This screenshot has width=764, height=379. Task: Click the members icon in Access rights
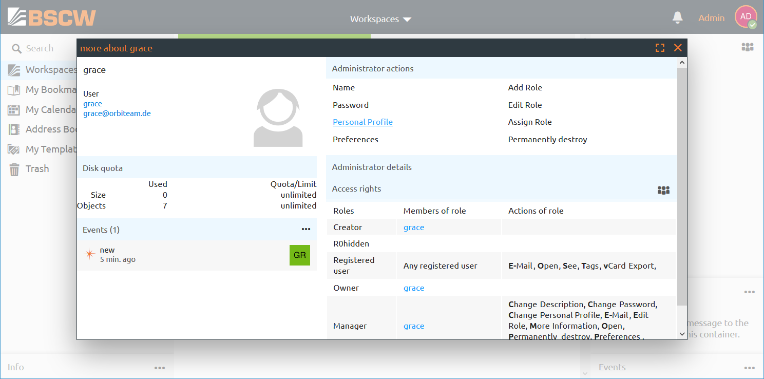point(663,190)
